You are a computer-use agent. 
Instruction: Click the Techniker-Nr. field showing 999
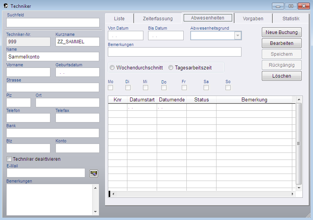[x=28, y=42]
